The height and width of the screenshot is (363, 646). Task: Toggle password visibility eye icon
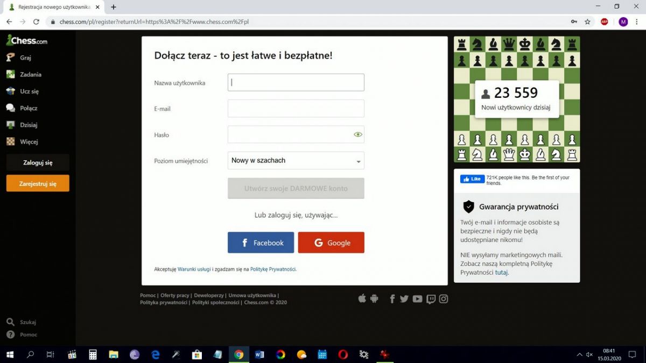(x=358, y=134)
